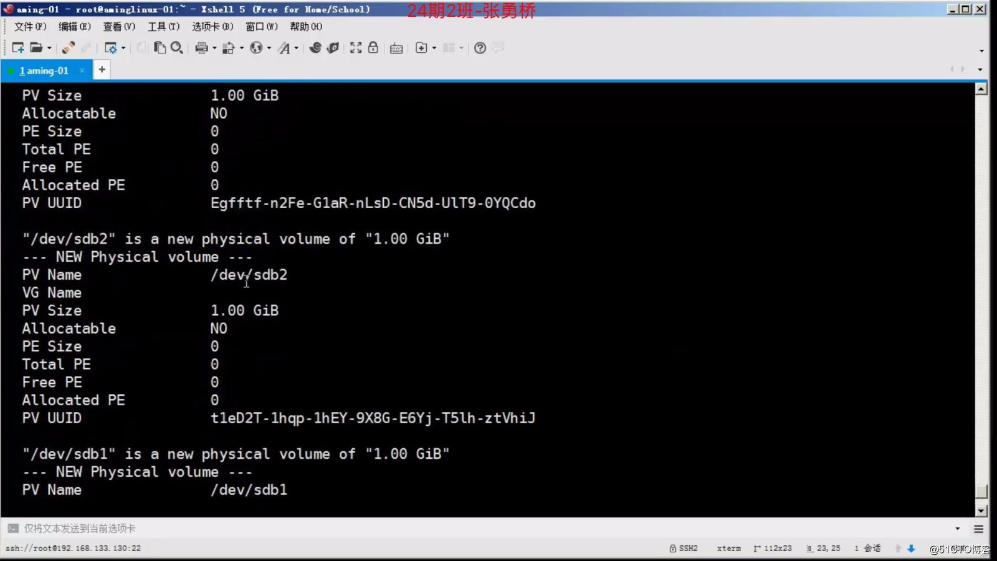Click the Find magnifier icon

pos(177,48)
